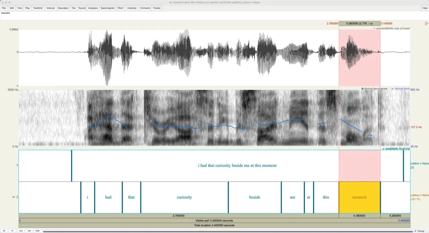
Task: Click the horizontal scrollbar at the bottom
Action: pos(228,231)
